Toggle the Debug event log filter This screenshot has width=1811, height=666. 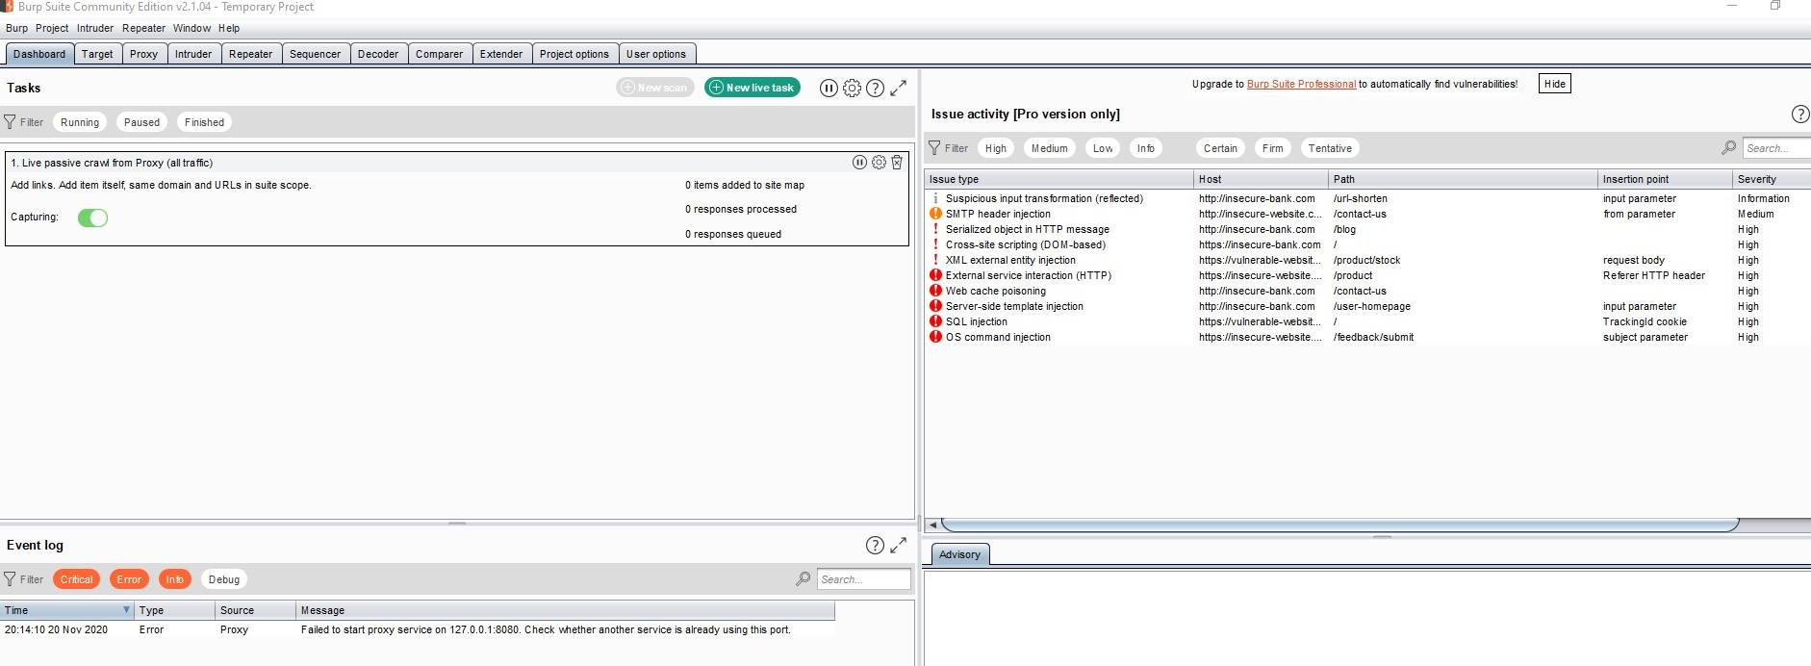(223, 579)
